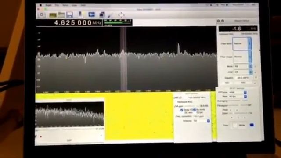
Task: Click the audio spectrum plot thumbnail
Action: 69,114
